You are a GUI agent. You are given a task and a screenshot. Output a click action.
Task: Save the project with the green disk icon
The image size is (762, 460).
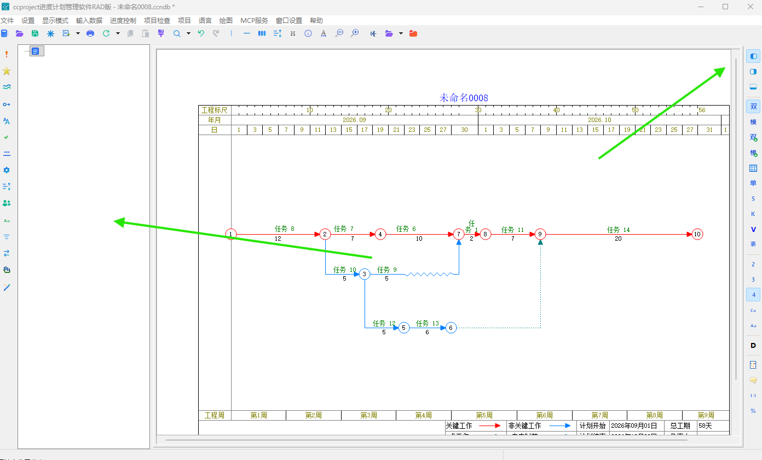35,33
